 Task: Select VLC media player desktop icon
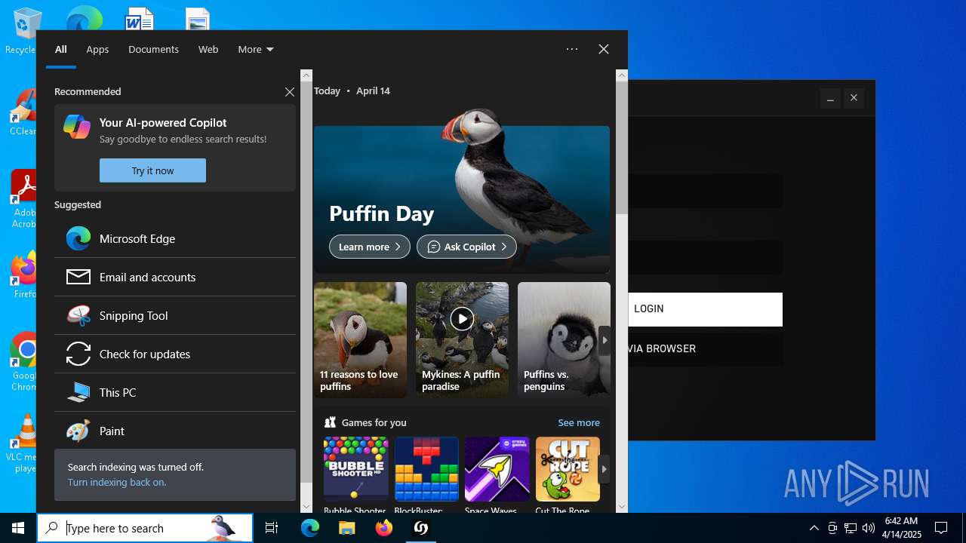[24, 443]
